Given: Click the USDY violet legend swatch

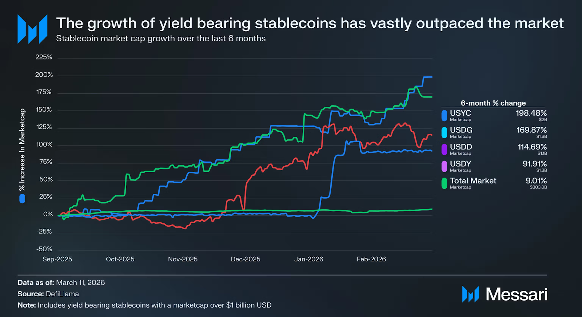Looking at the screenshot, I should click(x=444, y=166).
